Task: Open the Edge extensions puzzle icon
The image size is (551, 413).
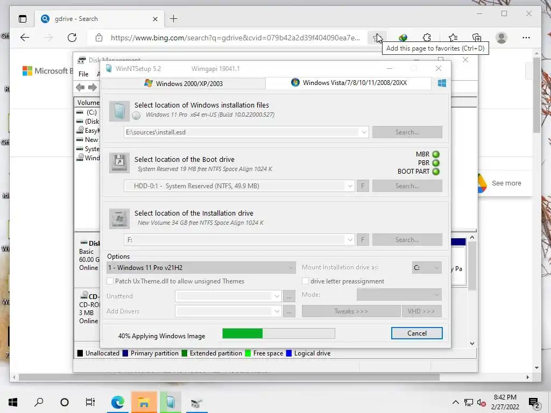Action: click(x=427, y=38)
